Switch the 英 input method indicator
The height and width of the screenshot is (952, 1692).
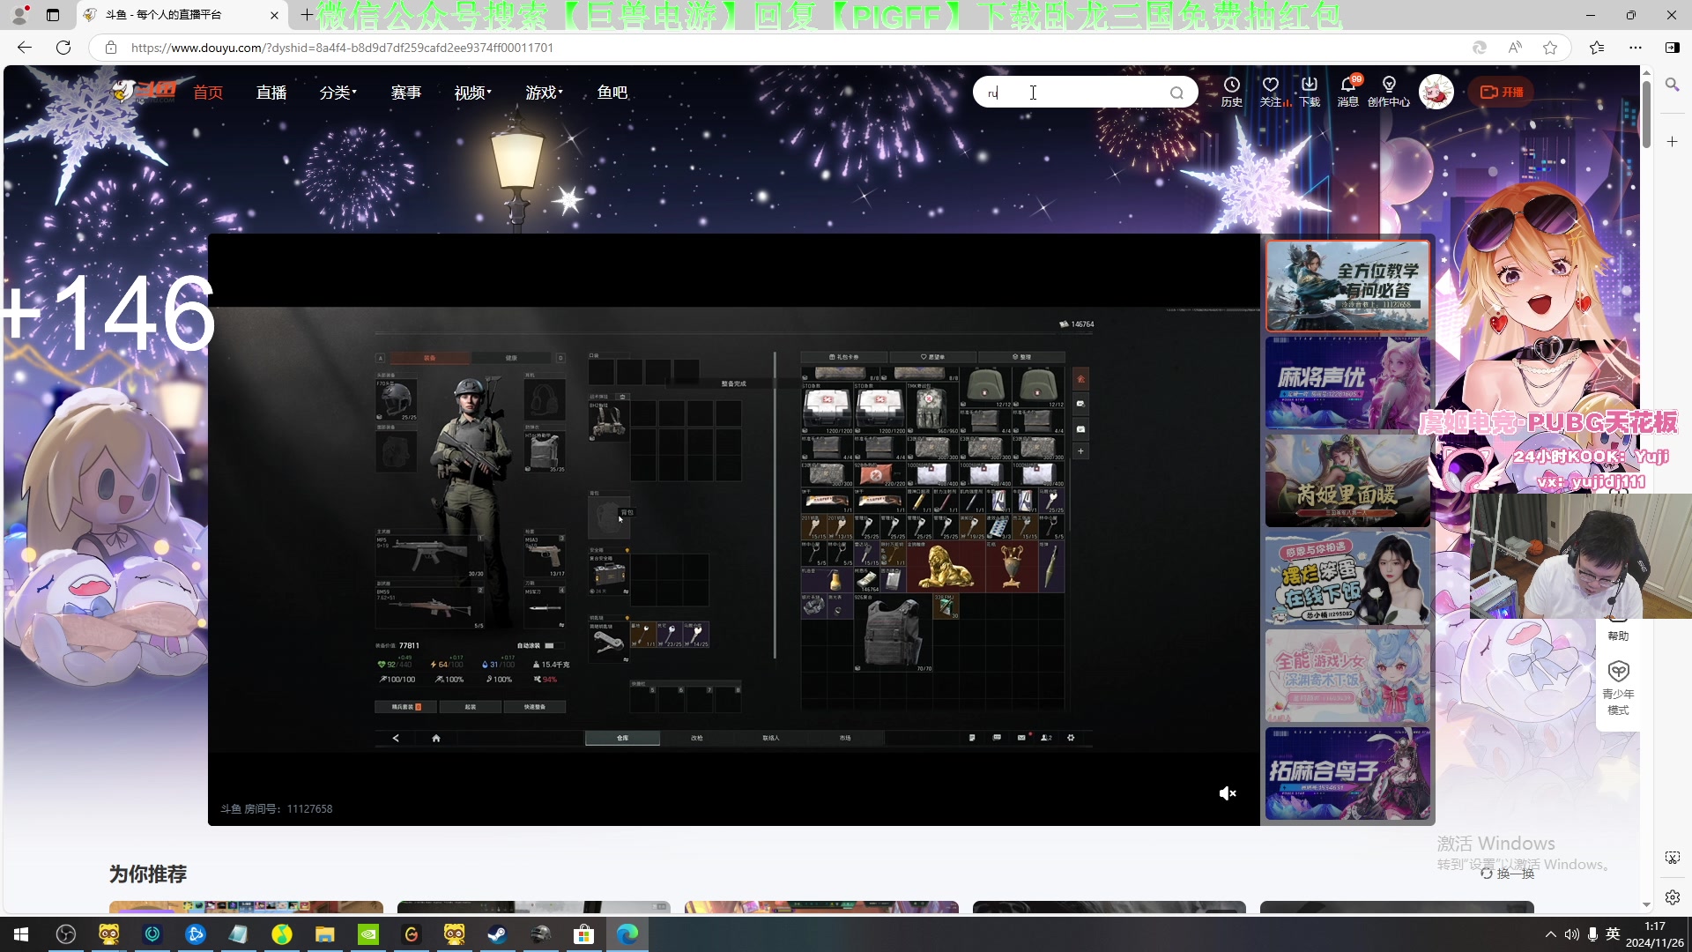[x=1613, y=934]
